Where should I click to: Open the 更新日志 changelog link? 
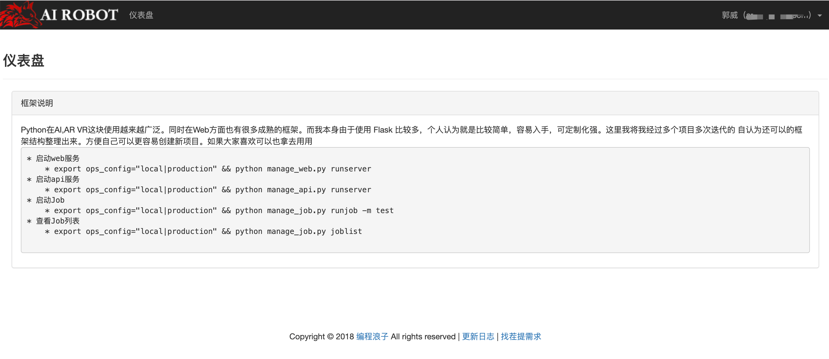[x=478, y=336]
